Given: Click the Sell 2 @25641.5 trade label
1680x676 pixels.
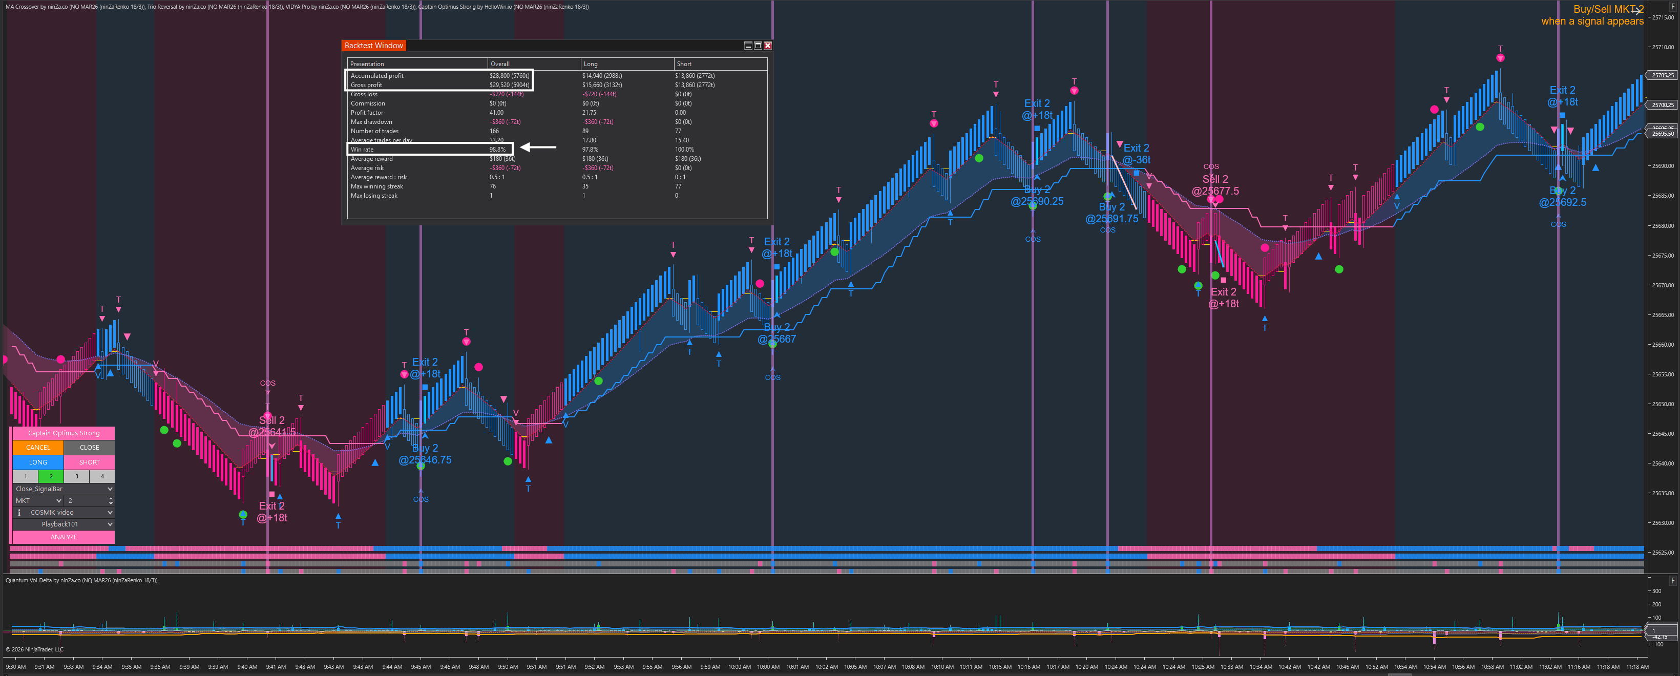Looking at the screenshot, I should point(272,426).
